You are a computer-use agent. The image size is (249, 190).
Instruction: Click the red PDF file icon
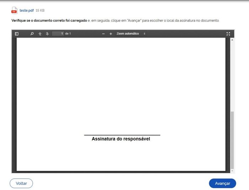[x=14, y=10]
